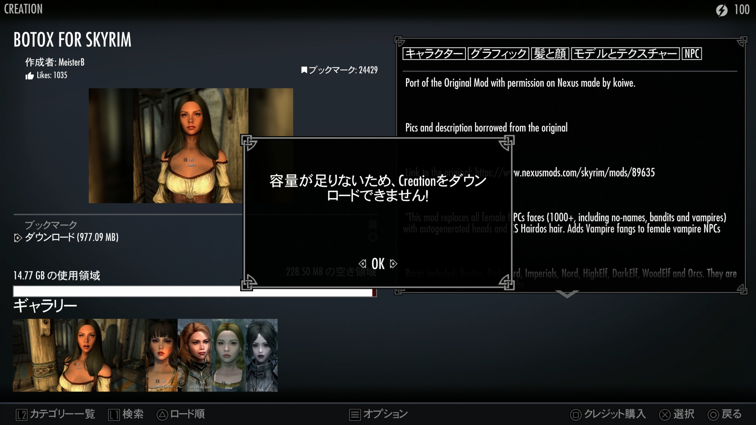
Task: Open オプション options
Action: click(x=385, y=414)
